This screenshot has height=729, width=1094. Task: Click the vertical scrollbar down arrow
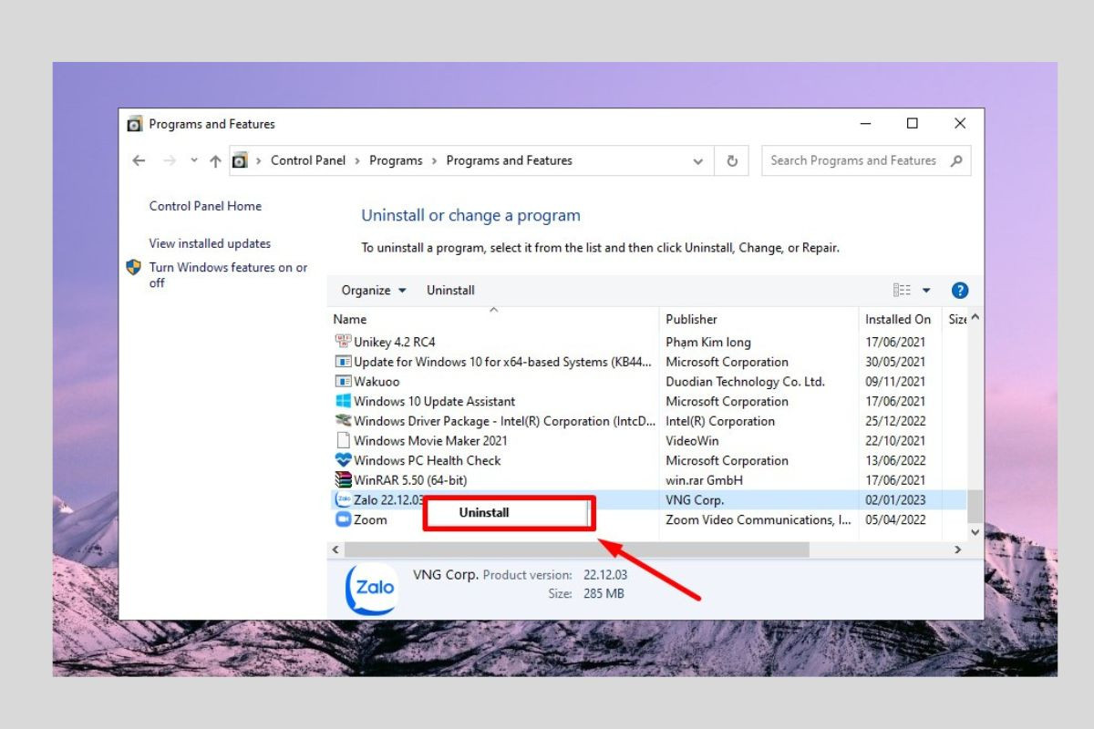[x=975, y=531]
